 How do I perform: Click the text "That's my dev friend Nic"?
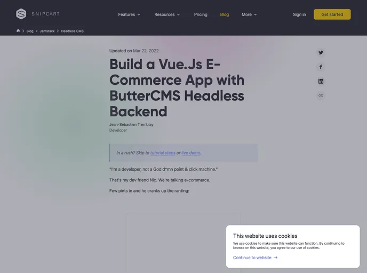pos(133,180)
